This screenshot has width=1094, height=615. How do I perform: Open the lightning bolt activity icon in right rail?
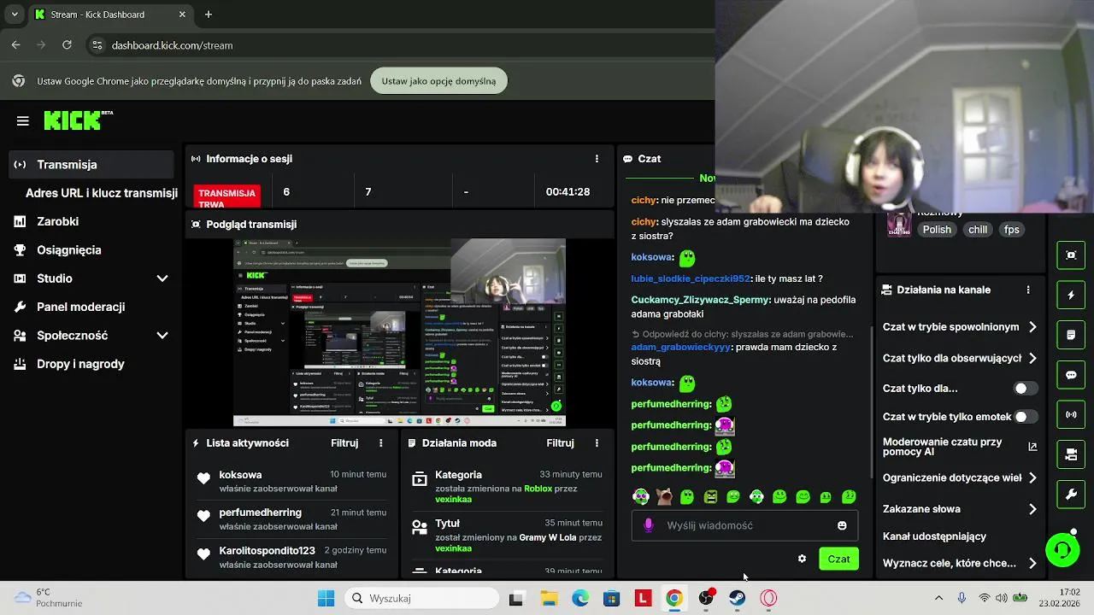1071,295
